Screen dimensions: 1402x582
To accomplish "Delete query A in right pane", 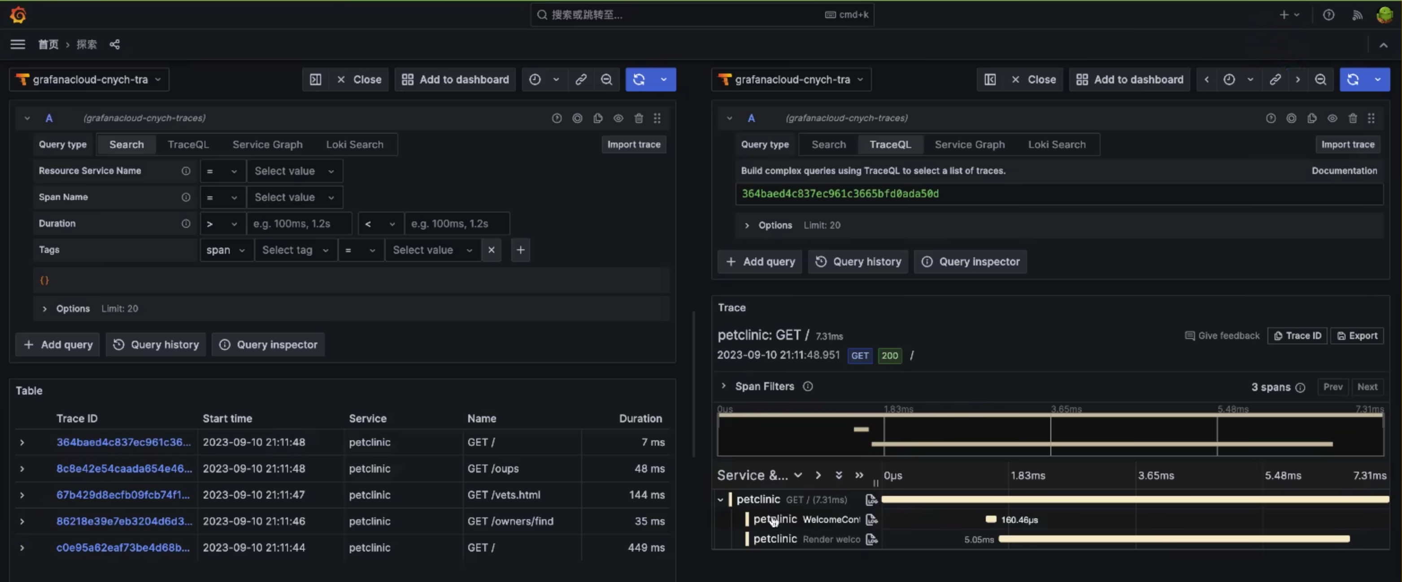I will (x=1353, y=118).
